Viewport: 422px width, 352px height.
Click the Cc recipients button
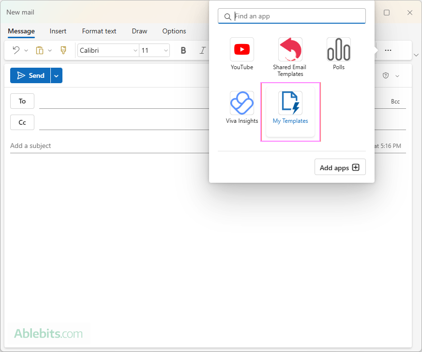click(22, 122)
